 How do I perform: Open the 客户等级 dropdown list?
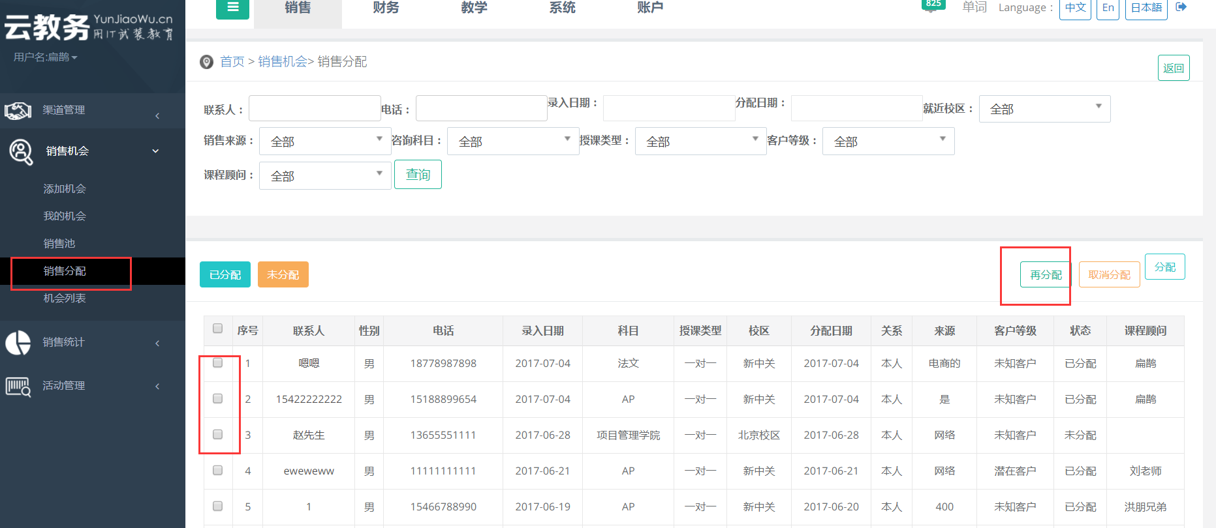(888, 141)
